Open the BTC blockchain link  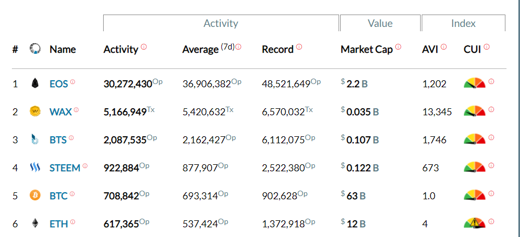(x=58, y=196)
